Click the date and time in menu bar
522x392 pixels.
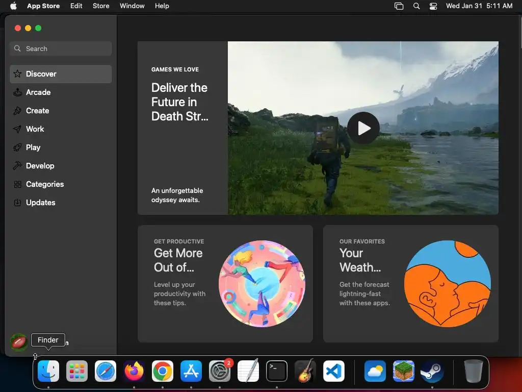[x=479, y=6]
